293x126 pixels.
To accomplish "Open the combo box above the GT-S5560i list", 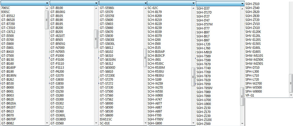I will tap(123, 3).
